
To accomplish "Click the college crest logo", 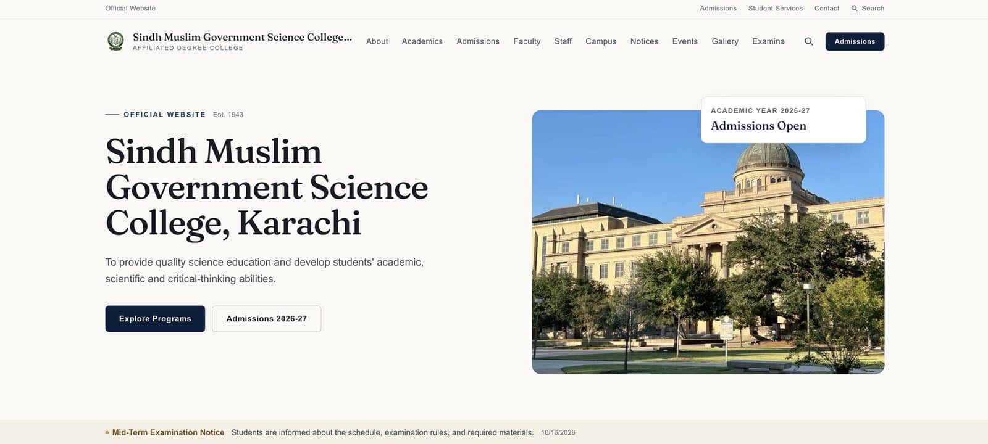I will [x=115, y=41].
